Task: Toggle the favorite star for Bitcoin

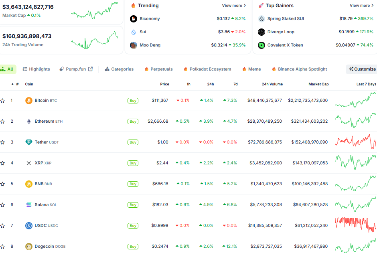Action: [3, 101]
